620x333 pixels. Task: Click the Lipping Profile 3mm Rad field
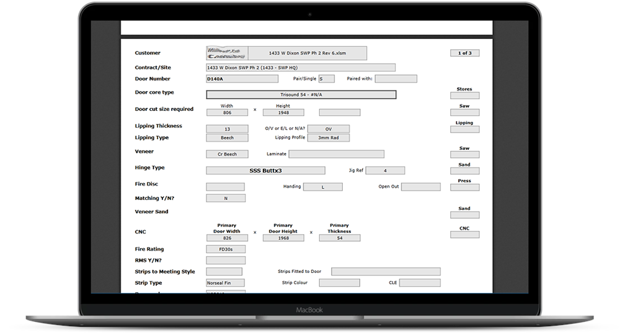tap(328, 138)
